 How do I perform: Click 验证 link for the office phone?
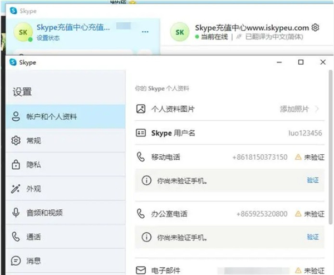tap(313, 237)
